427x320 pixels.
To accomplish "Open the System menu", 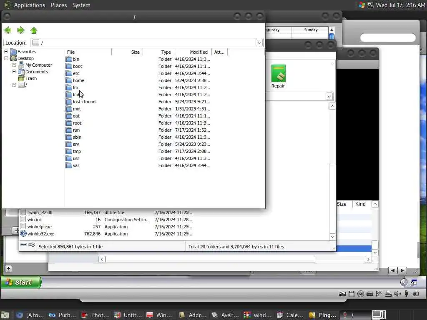I will (x=81, y=5).
